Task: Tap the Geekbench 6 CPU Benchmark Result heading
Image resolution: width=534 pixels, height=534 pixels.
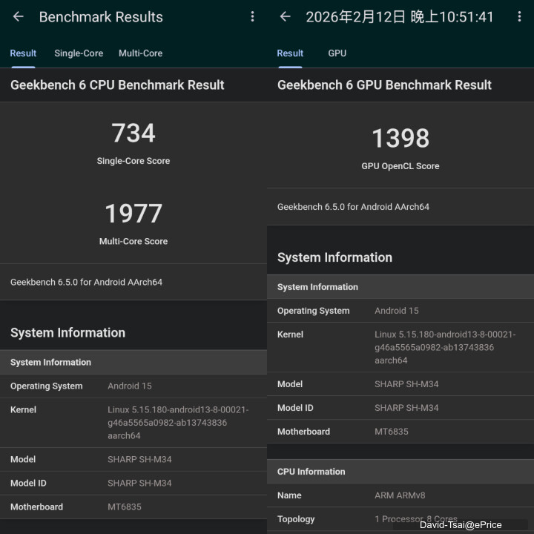Action: [x=117, y=85]
